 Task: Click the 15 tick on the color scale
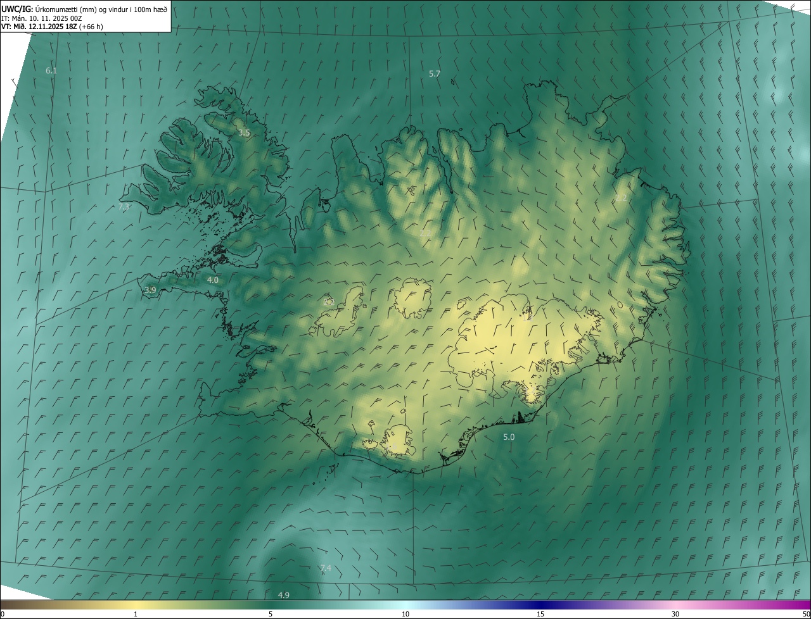(x=540, y=614)
